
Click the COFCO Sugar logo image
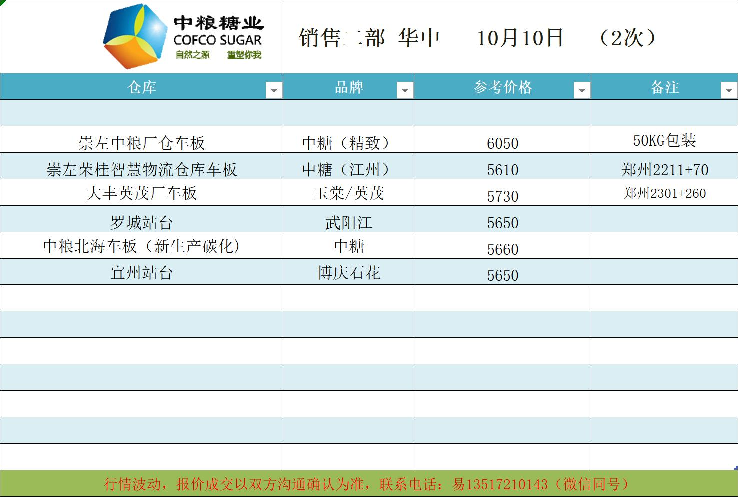[x=183, y=36]
